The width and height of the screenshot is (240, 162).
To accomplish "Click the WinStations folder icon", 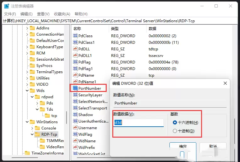I will pos(32,122).
